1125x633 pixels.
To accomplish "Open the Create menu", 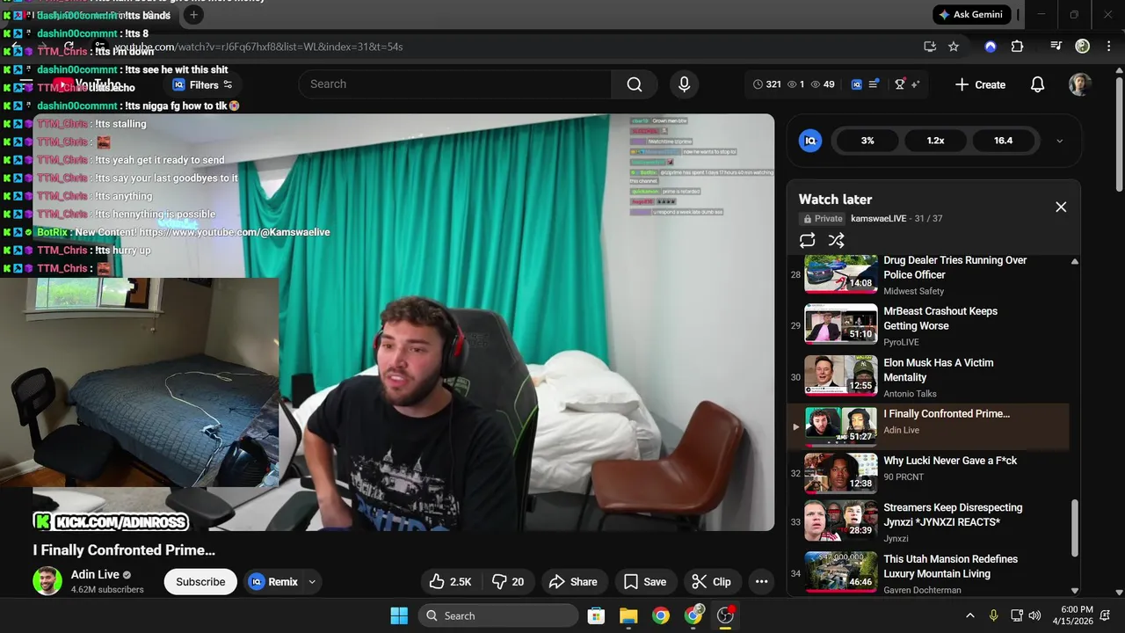I will [x=980, y=84].
